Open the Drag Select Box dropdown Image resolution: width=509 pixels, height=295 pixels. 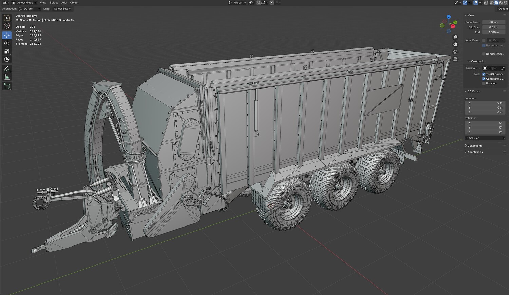point(62,9)
